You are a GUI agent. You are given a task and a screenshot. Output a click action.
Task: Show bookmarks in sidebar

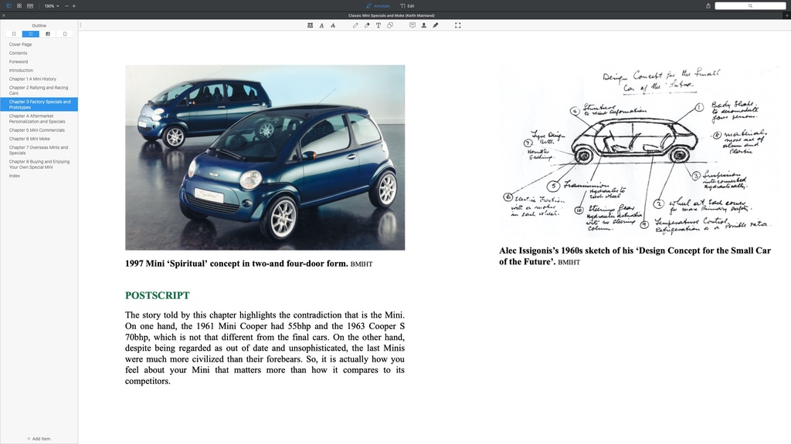pyautogui.click(x=14, y=34)
